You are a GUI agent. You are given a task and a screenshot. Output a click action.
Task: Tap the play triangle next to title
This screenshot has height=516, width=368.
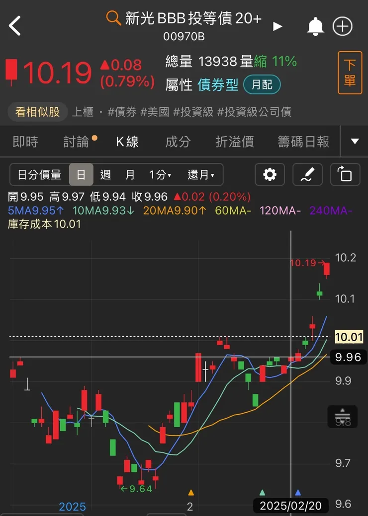point(277,26)
